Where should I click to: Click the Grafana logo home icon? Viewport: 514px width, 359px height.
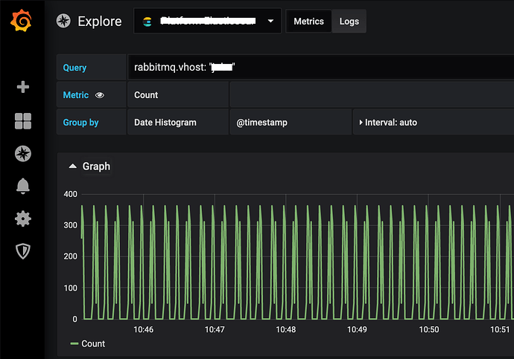click(22, 22)
